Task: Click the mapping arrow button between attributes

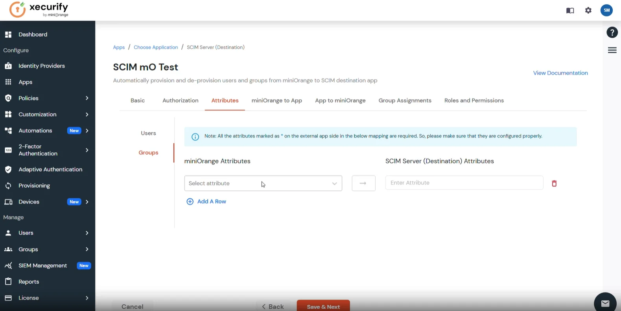Action: click(363, 183)
